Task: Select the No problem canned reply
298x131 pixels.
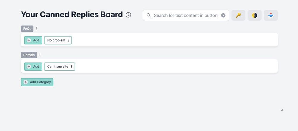Action: [56, 40]
